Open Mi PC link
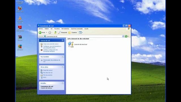The width and height of the screenshot is (181, 102). pos(45,77)
